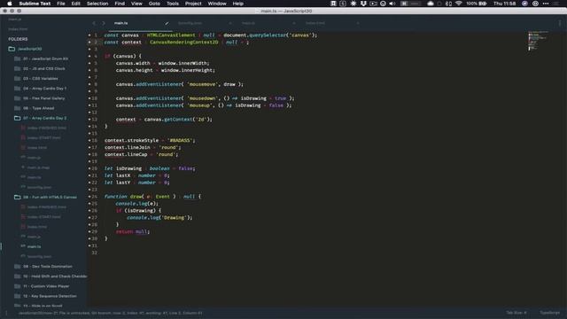Image resolution: width=567 pixels, height=319 pixels.
Task: Open the tab overflow menu at far right
Action: 560,23
